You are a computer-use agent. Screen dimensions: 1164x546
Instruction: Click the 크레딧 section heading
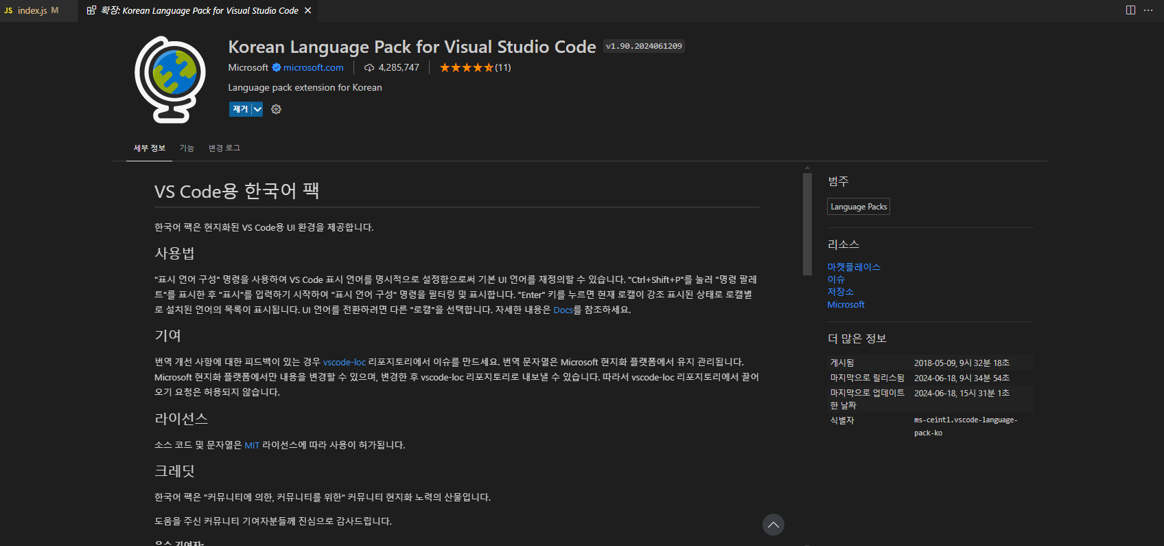[x=175, y=471]
